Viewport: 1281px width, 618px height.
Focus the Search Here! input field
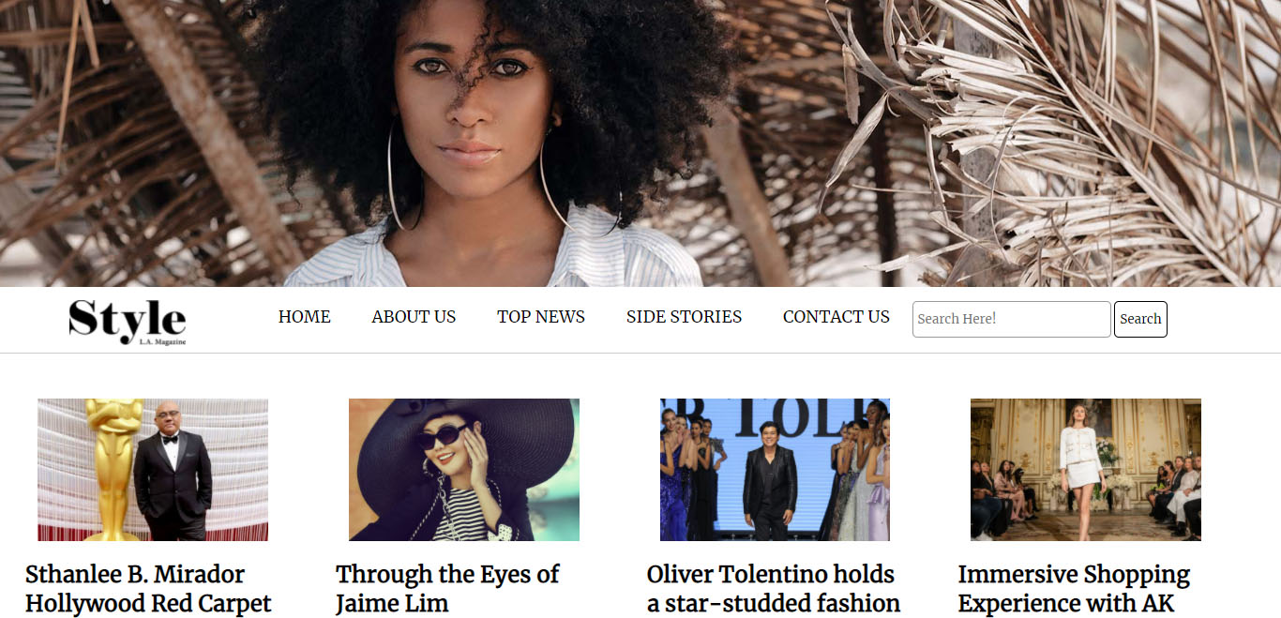[x=1012, y=319]
